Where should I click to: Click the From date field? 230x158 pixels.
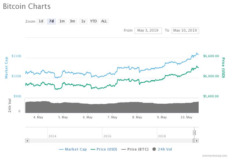click(148, 30)
